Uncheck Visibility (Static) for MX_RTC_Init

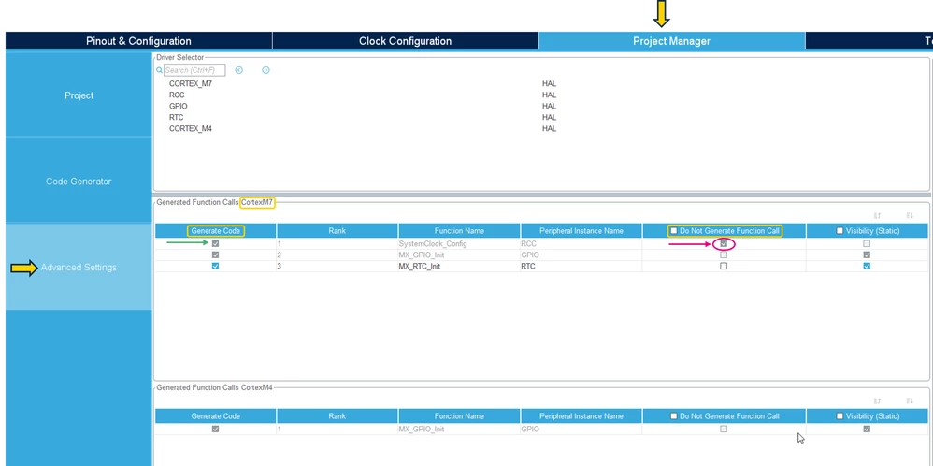coord(867,267)
